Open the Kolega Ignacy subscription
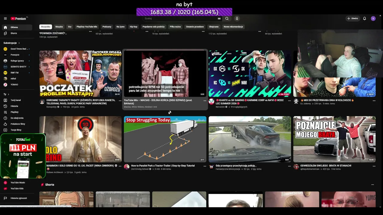This screenshot has width=383, height=215. click(x=17, y=61)
